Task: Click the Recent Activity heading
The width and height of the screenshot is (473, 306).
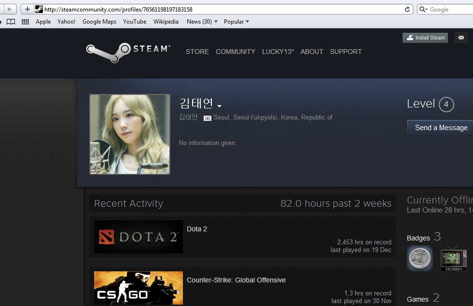Action: click(128, 203)
